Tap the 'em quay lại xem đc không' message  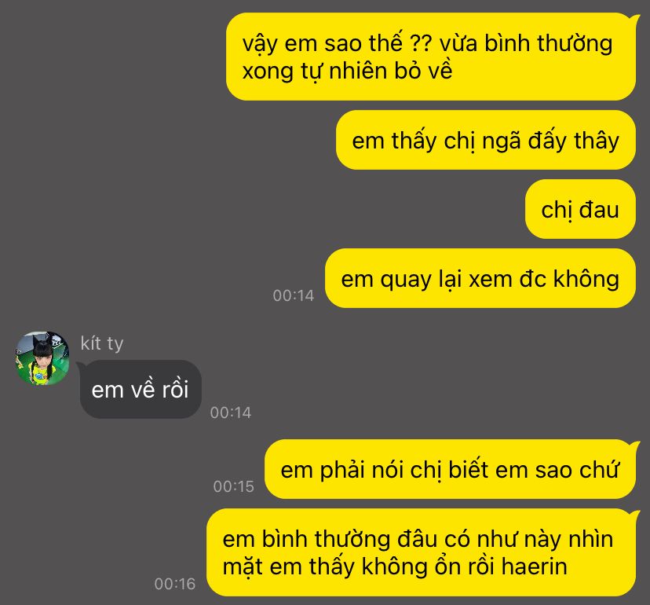click(480, 278)
